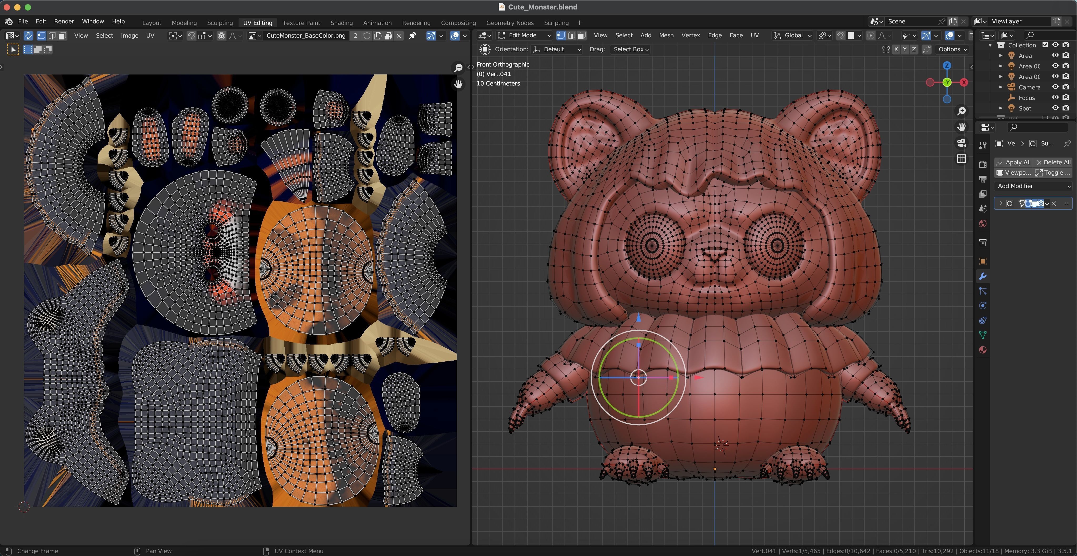The width and height of the screenshot is (1077, 556).
Task: Create a new image copy
Action: coord(378,36)
